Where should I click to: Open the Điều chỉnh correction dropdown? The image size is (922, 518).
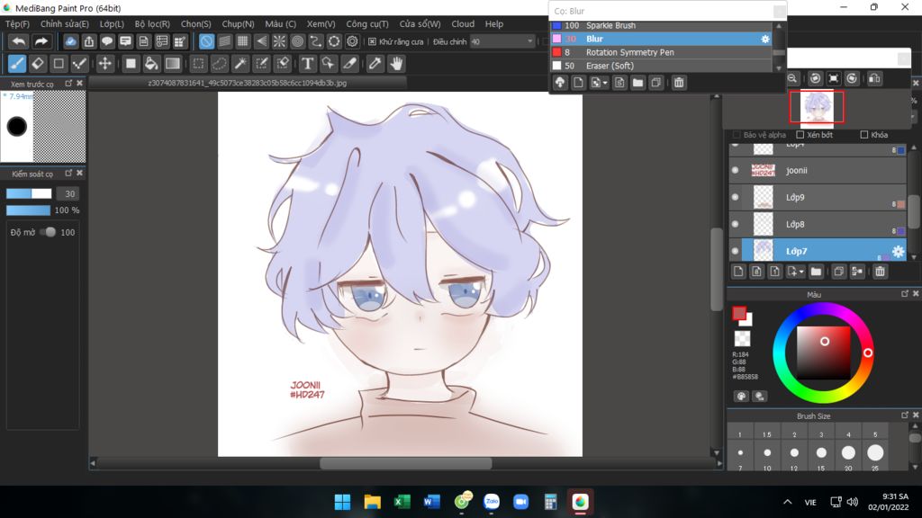click(502, 41)
